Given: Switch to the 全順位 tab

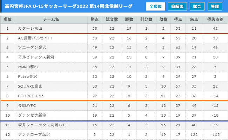Looking at the screenshot, I should click(155, 6).
